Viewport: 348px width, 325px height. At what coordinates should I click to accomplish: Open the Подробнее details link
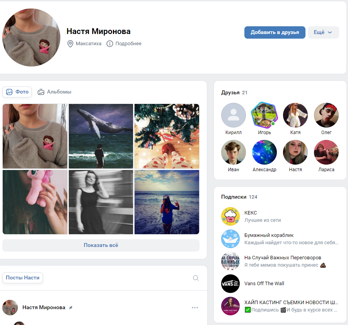[128, 44]
